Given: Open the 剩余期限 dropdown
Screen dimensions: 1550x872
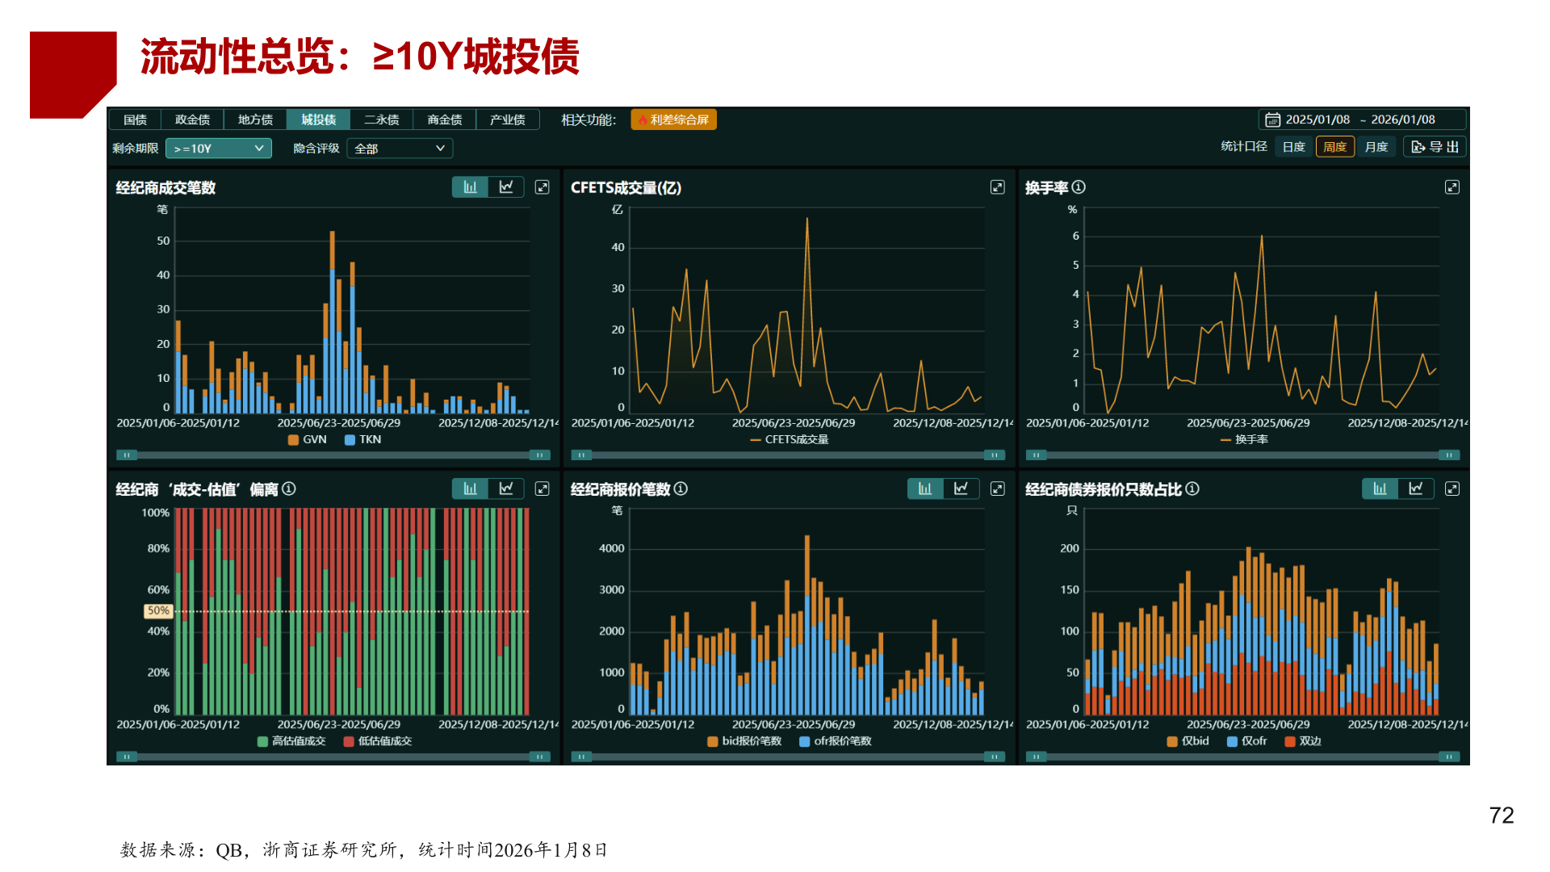Looking at the screenshot, I should [x=218, y=148].
